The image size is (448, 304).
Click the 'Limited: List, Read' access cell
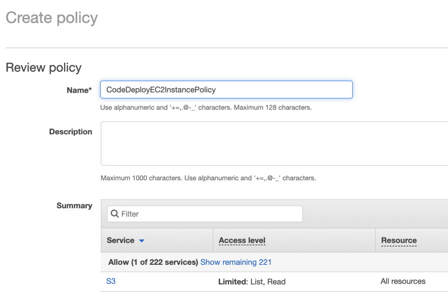tap(252, 282)
